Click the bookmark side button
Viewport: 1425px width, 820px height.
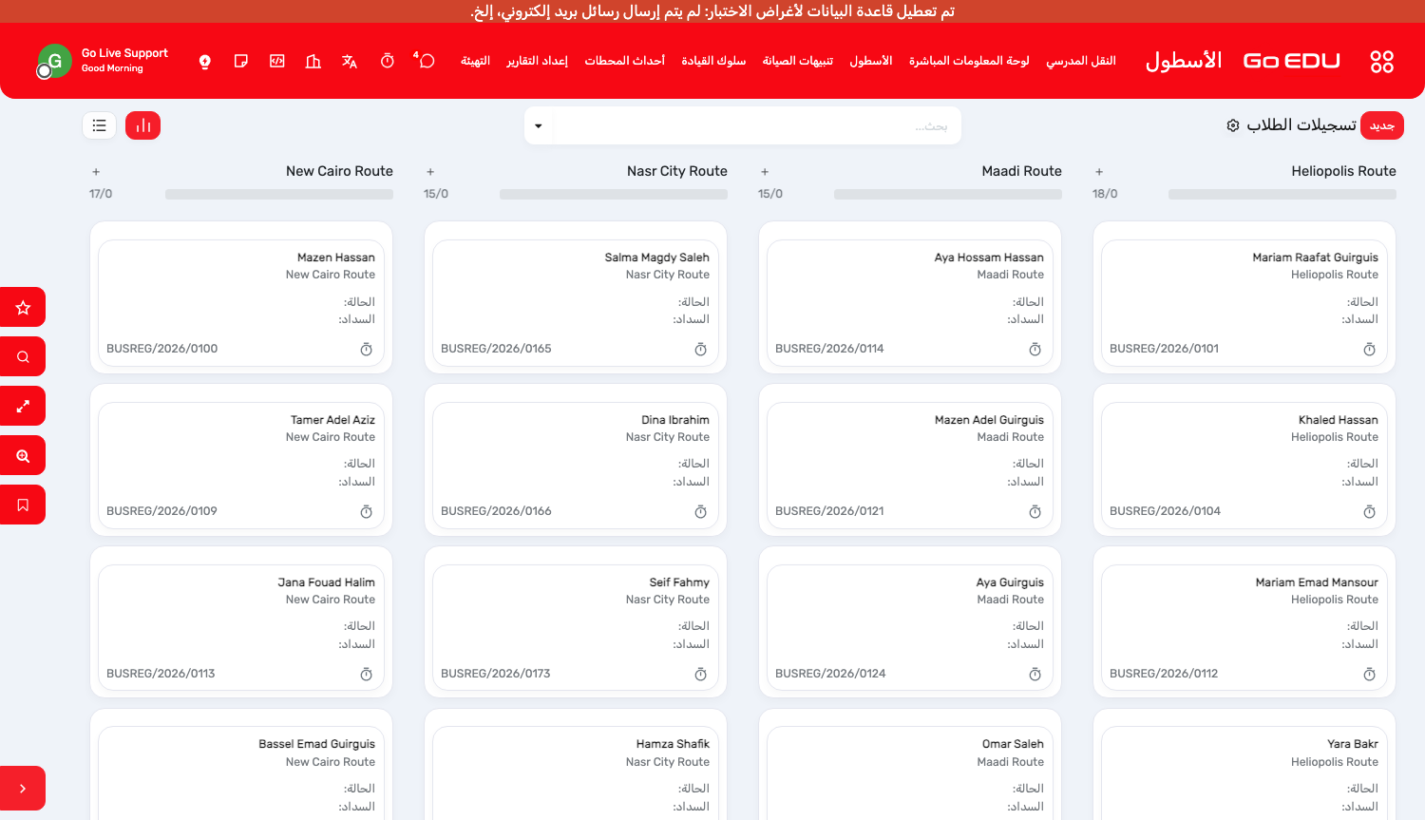click(x=23, y=505)
